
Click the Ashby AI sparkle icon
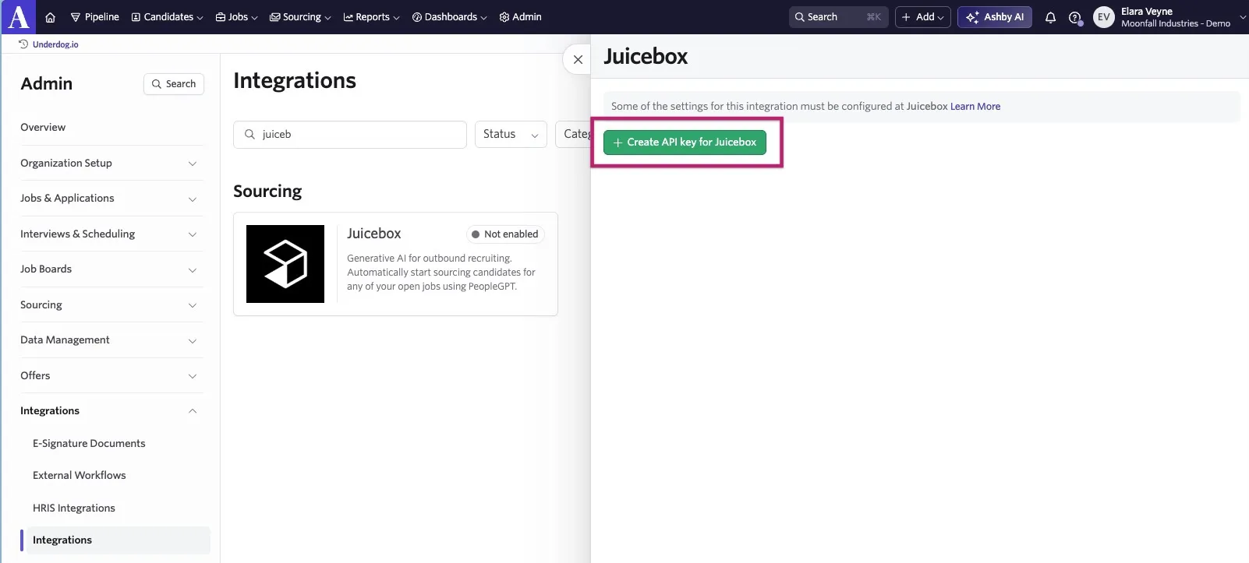972,17
